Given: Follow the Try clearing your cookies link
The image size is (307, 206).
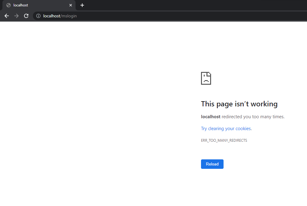Looking at the screenshot, I should (x=225, y=128).
